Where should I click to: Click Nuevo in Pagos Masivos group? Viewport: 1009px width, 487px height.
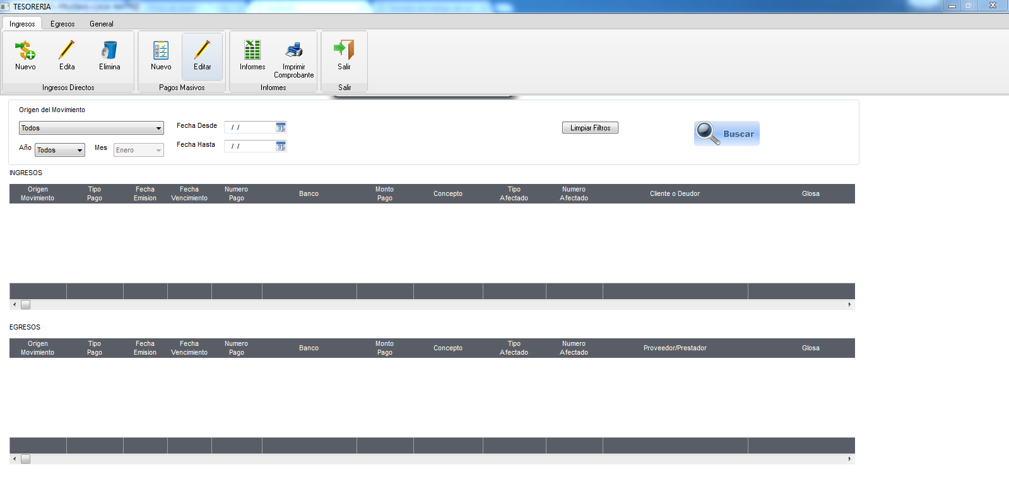(x=161, y=55)
